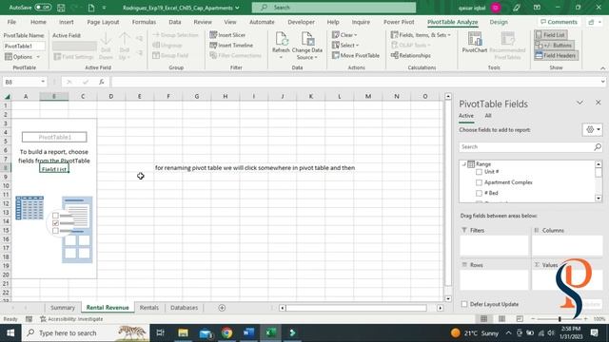Toggle Field Headers display

(556, 55)
